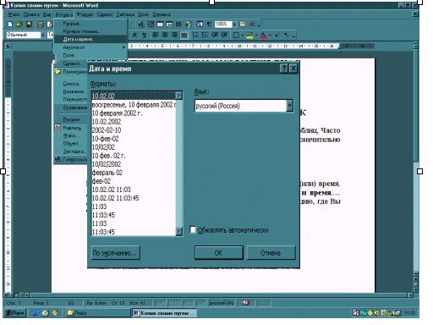Click the Decrease Indent icon
The height and width of the screenshot is (325, 433).
(x=215, y=36)
